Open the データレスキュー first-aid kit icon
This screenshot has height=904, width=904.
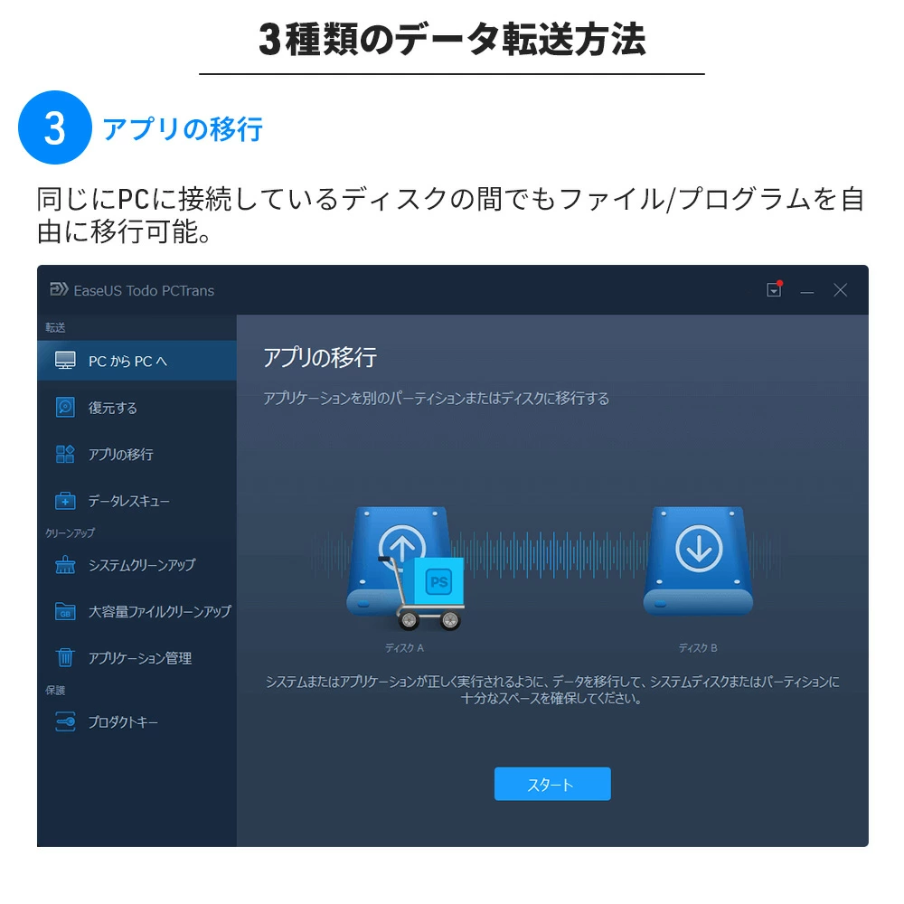click(65, 501)
